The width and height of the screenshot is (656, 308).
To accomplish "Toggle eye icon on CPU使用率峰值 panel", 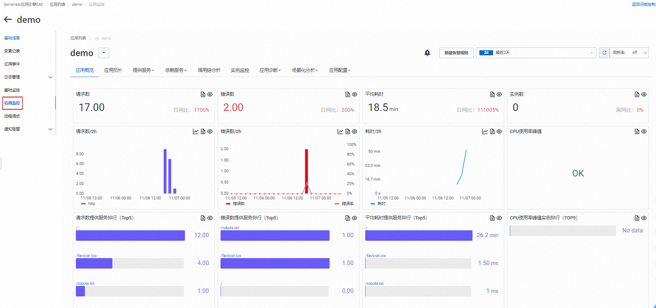I will [x=644, y=132].
